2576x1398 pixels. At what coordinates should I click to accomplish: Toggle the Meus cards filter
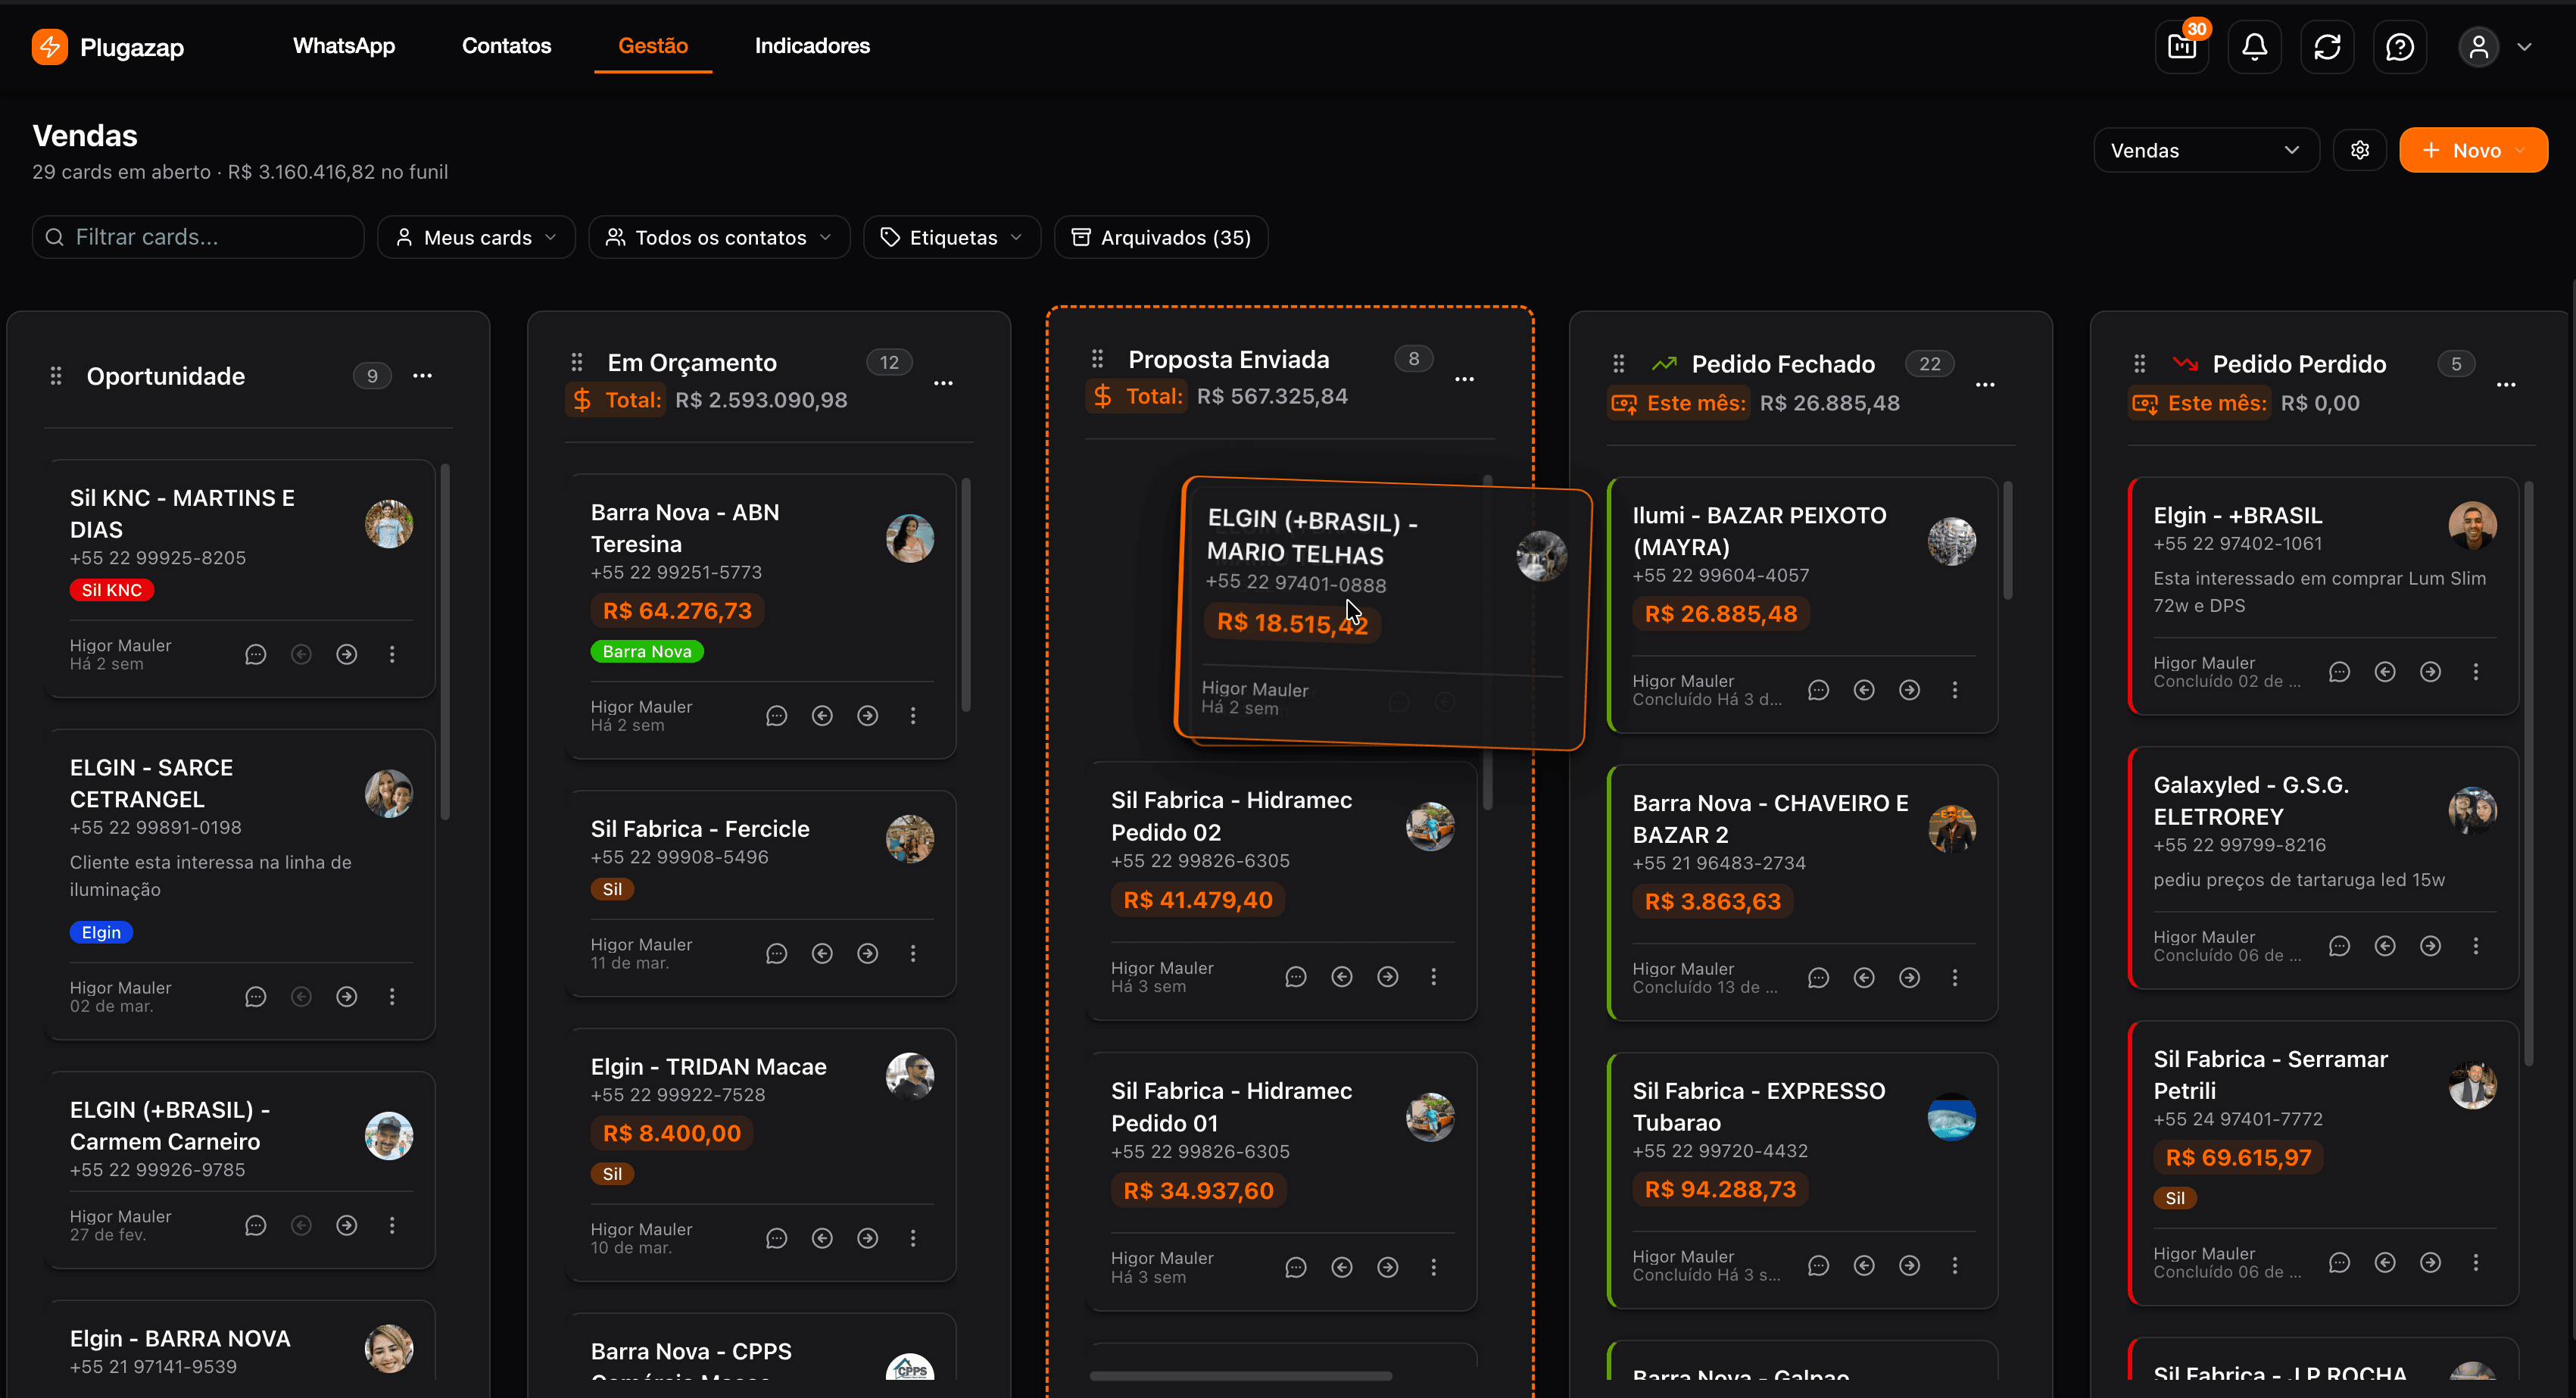[476, 237]
